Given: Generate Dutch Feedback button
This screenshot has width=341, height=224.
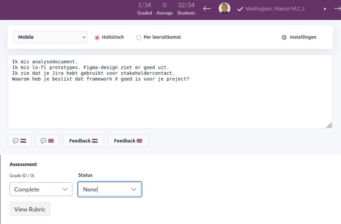Looking at the screenshot, I should (x=84, y=141).
